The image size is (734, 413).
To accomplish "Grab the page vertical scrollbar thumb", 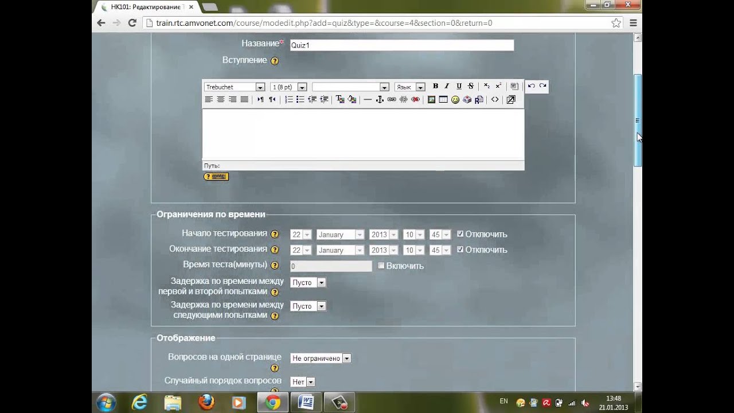I will [x=637, y=120].
